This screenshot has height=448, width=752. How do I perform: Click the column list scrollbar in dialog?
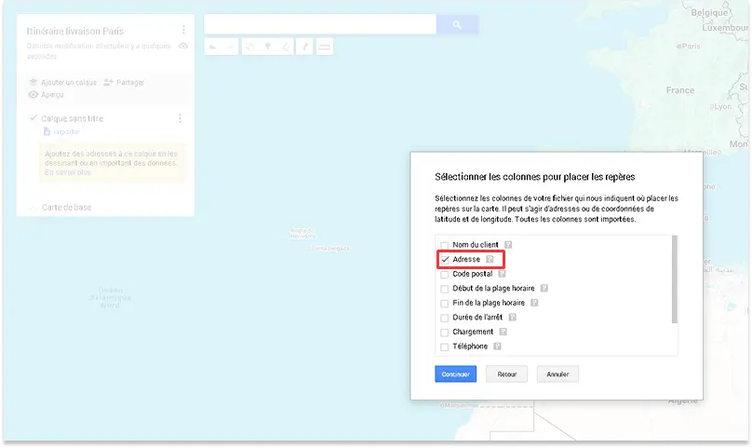tap(675, 279)
